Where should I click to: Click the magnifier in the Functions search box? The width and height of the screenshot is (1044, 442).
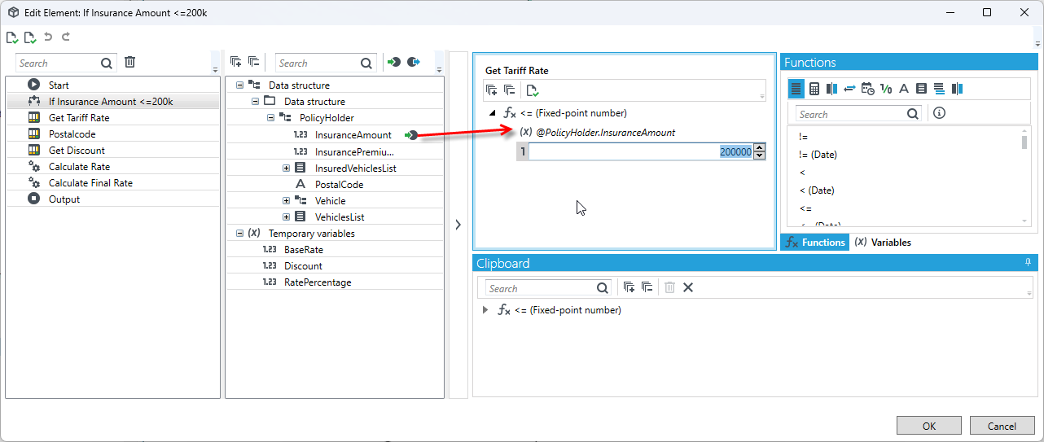click(913, 114)
